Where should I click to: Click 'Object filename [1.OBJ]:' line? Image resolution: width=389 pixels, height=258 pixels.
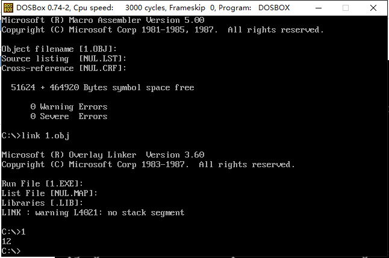click(x=59, y=49)
